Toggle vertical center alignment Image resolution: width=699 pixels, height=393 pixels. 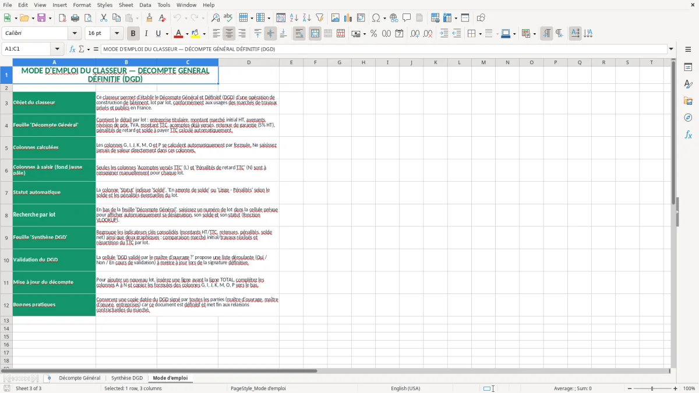coord(270,34)
